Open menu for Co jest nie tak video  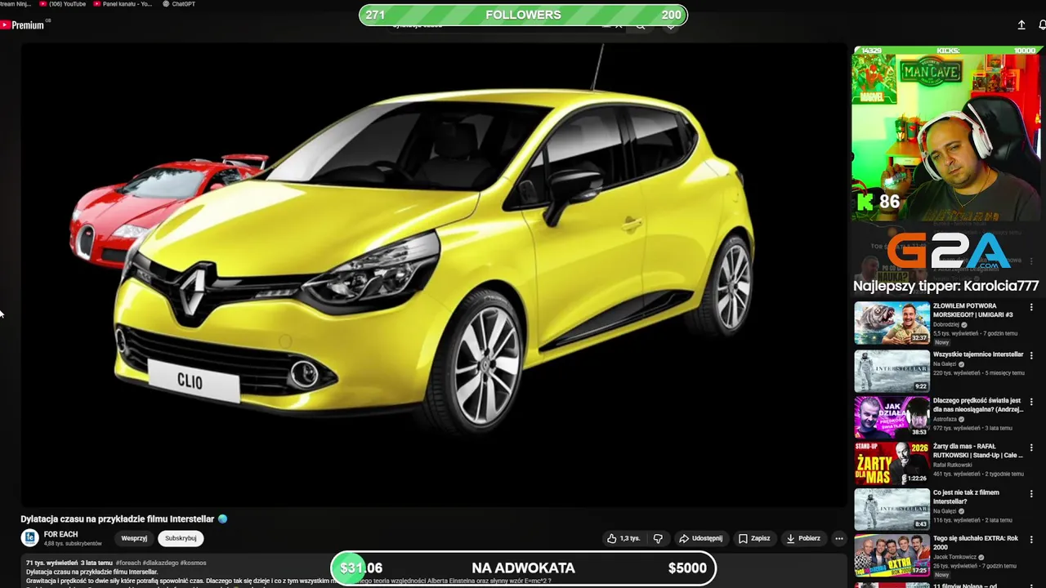point(1031,493)
